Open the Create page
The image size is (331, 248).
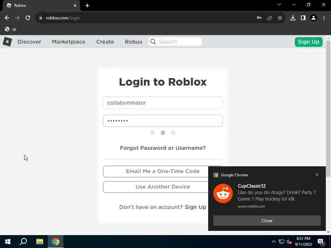pyautogui.click(x=105, y=42)
